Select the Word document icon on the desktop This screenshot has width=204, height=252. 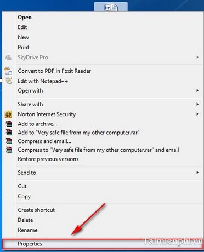tap(111, 7)
